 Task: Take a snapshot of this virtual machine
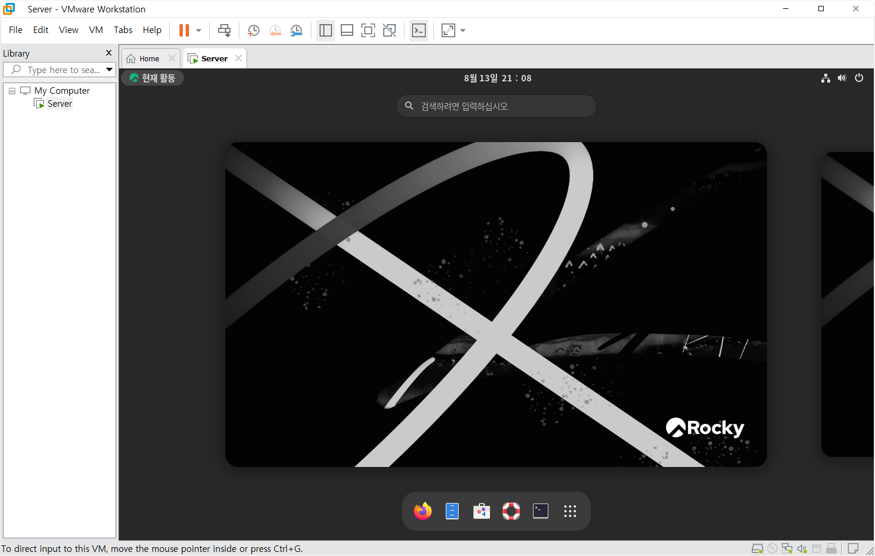point(254,31)
